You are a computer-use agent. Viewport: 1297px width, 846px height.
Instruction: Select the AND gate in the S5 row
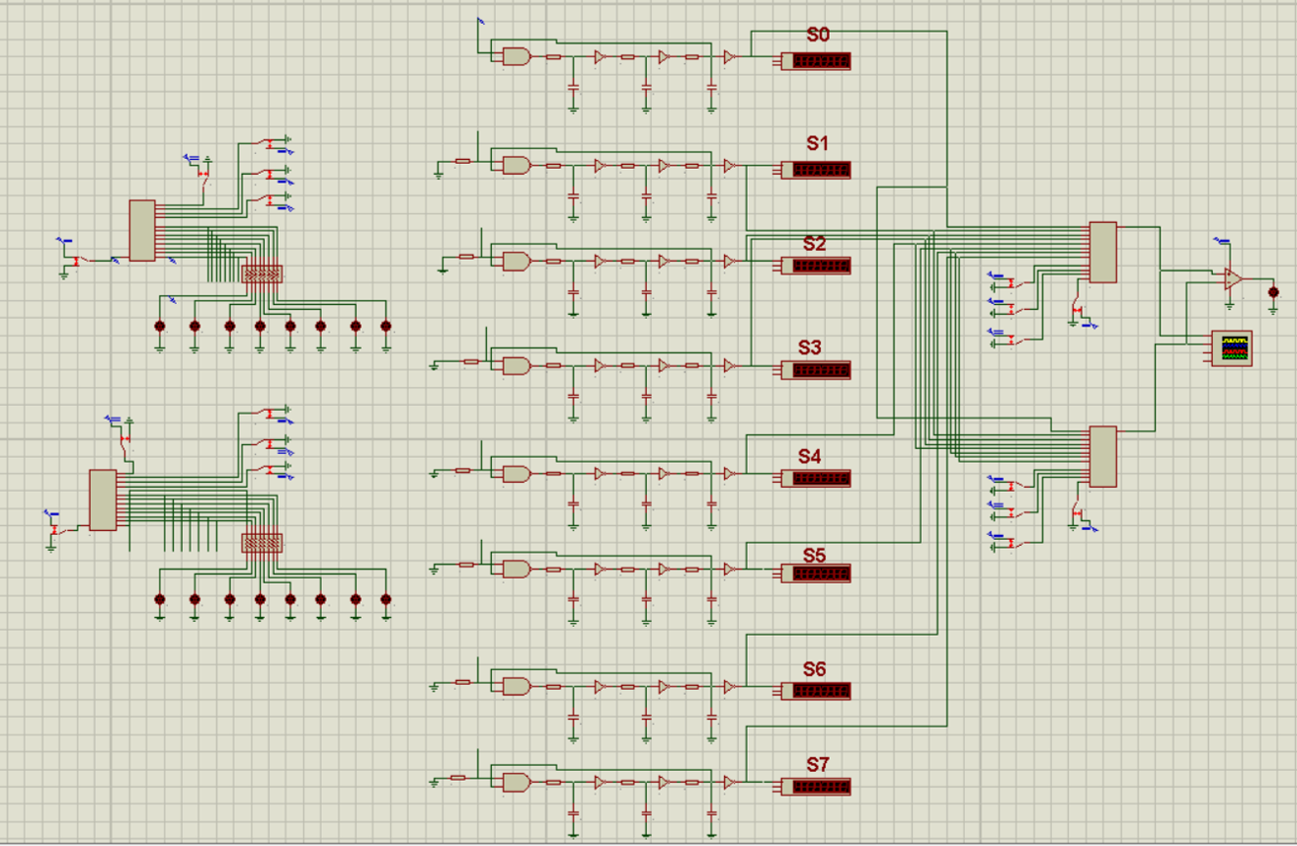(516, 569)
